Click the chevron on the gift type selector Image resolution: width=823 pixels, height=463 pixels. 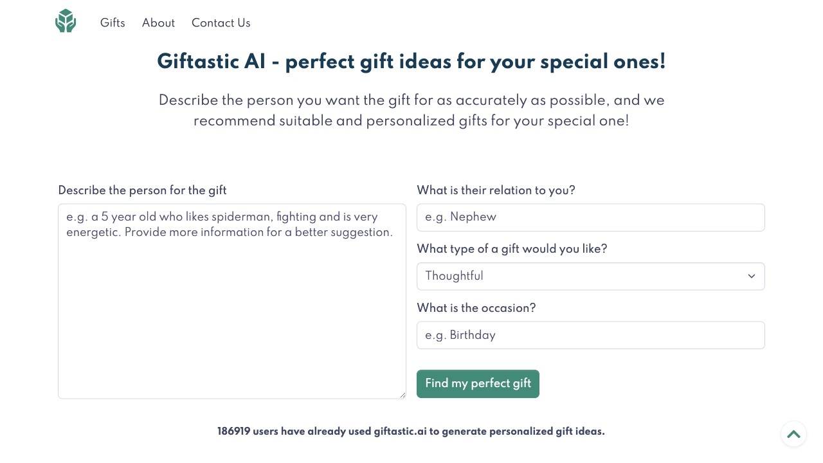[x=751, y=276]
